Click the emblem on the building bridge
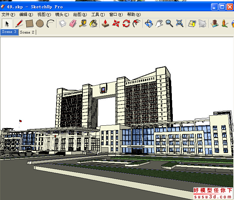The height and width of the screenshot is (200, 234). [103, 90]
